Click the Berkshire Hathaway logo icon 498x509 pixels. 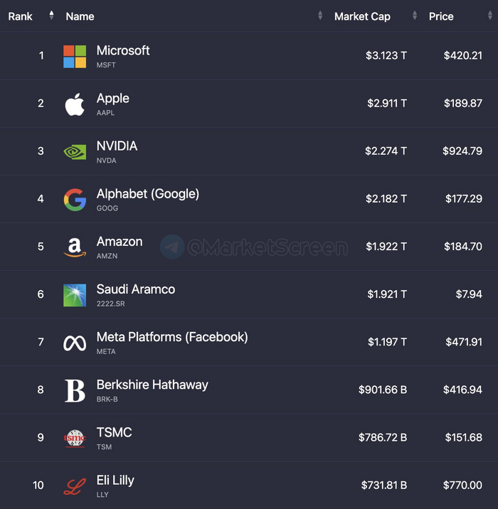coord(75,391)
